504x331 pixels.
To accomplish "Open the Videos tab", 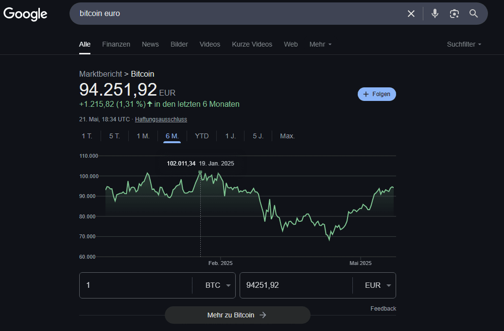I will point(209,44).
